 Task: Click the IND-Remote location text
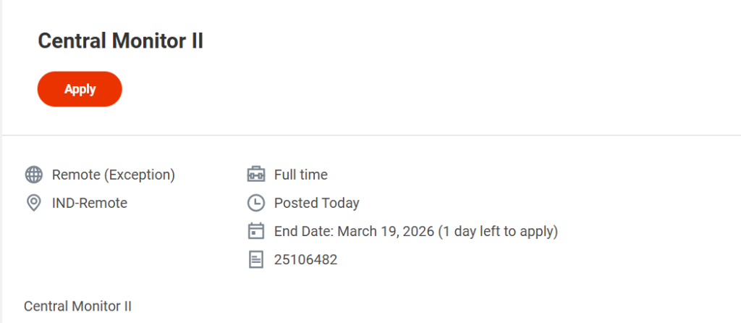(x=90, y=204)
